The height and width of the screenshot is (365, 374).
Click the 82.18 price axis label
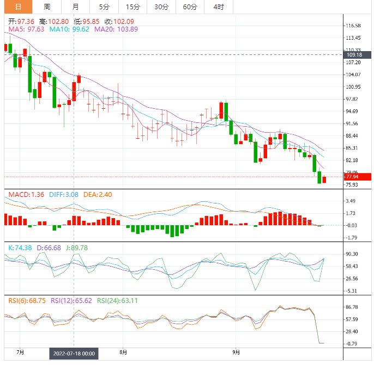tap(352, 160)
